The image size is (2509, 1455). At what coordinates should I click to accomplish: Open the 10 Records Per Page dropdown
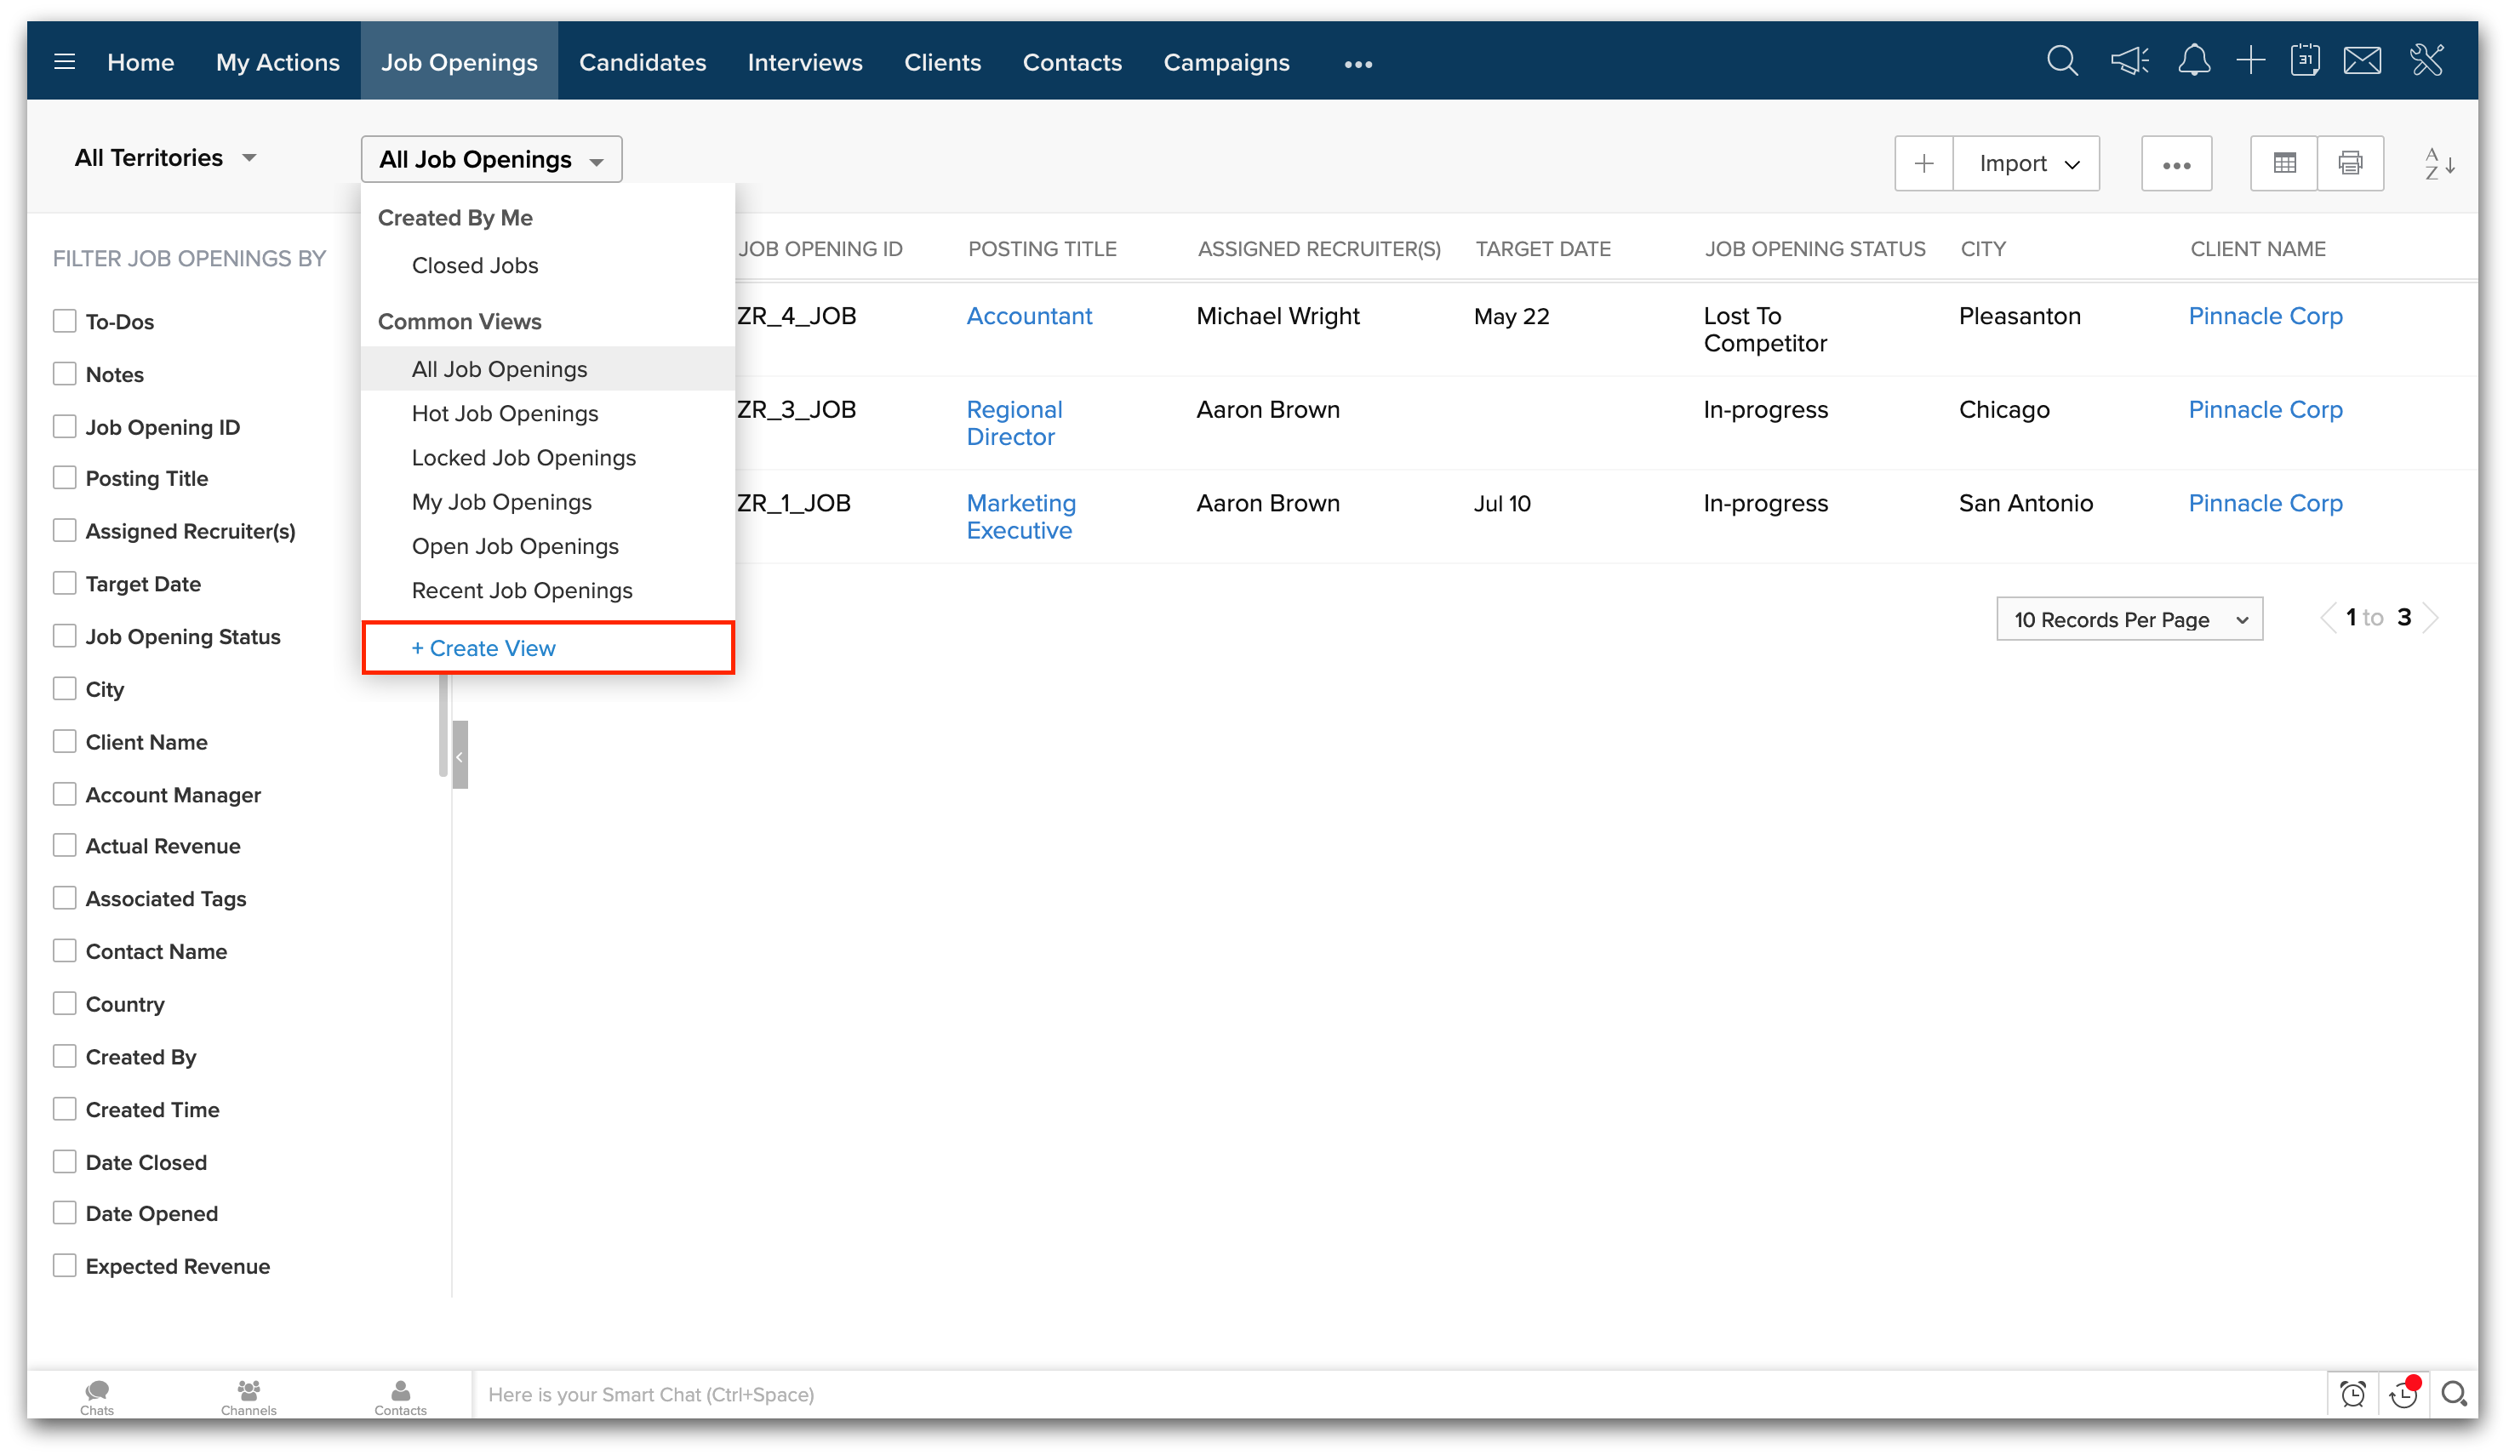pos(2129,620)
